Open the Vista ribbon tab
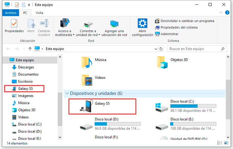 click(x=39, y=13)
